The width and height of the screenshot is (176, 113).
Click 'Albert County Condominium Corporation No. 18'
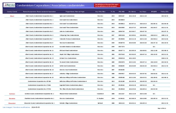39,77
